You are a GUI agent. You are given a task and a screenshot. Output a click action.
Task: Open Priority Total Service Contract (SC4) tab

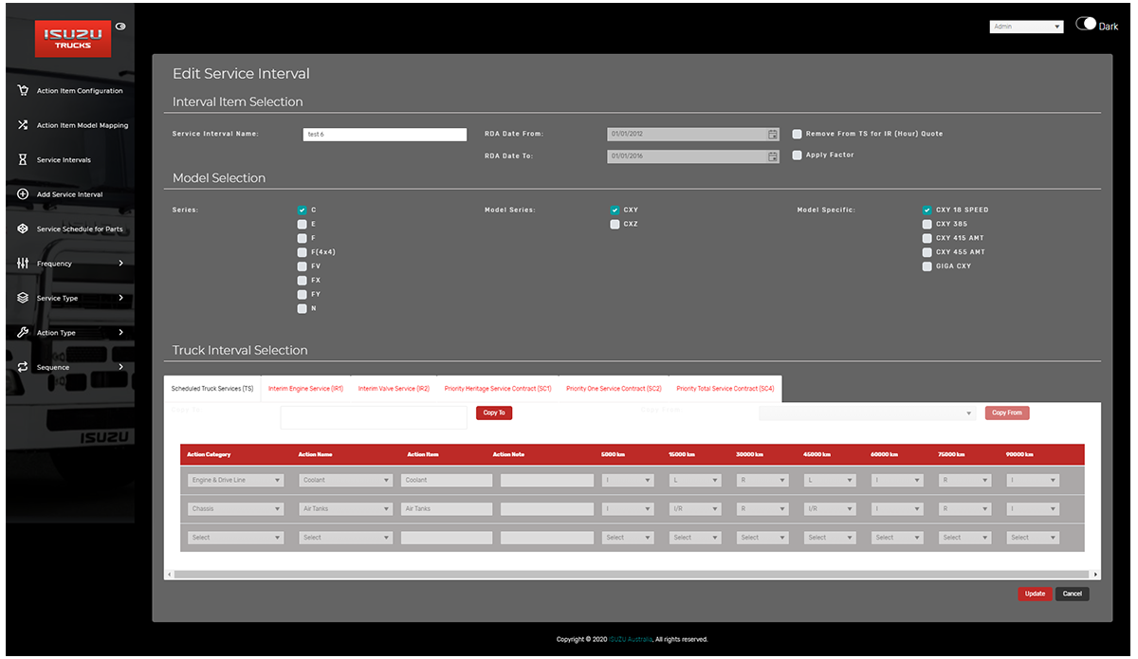point(725,389)
